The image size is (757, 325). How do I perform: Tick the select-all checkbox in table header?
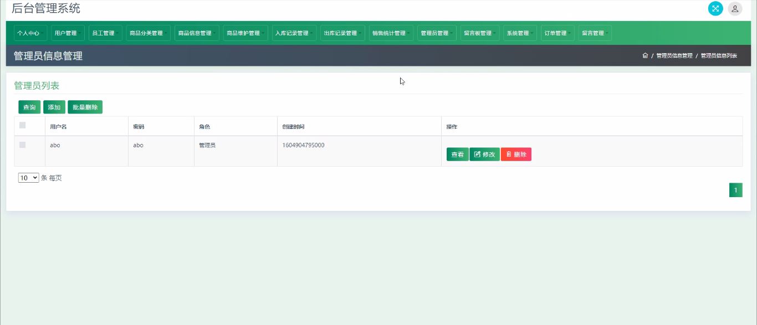click(x=23, y=125)
